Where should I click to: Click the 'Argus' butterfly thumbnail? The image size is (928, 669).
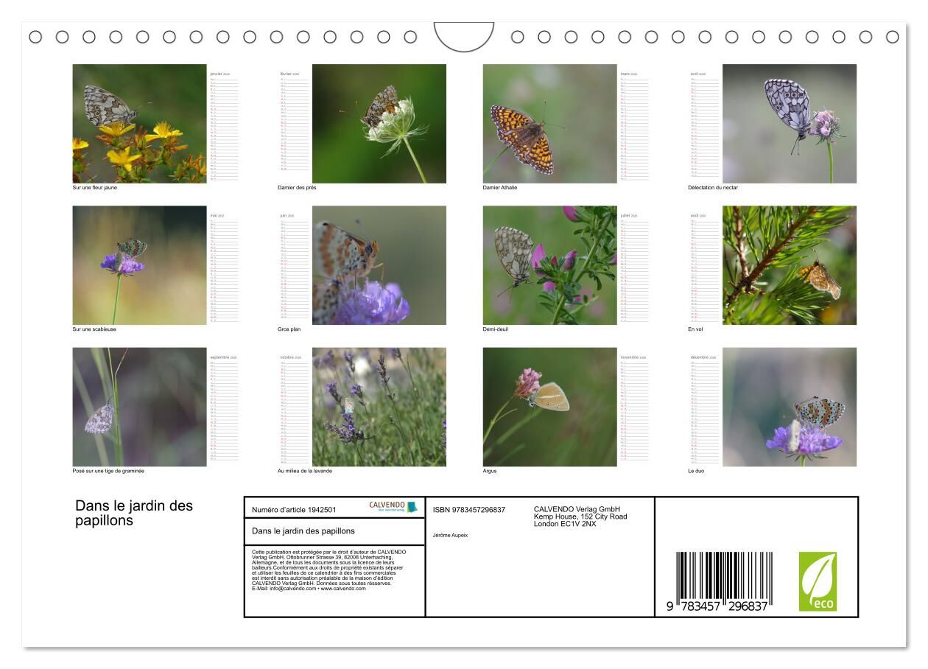click(x=549, y=407)
